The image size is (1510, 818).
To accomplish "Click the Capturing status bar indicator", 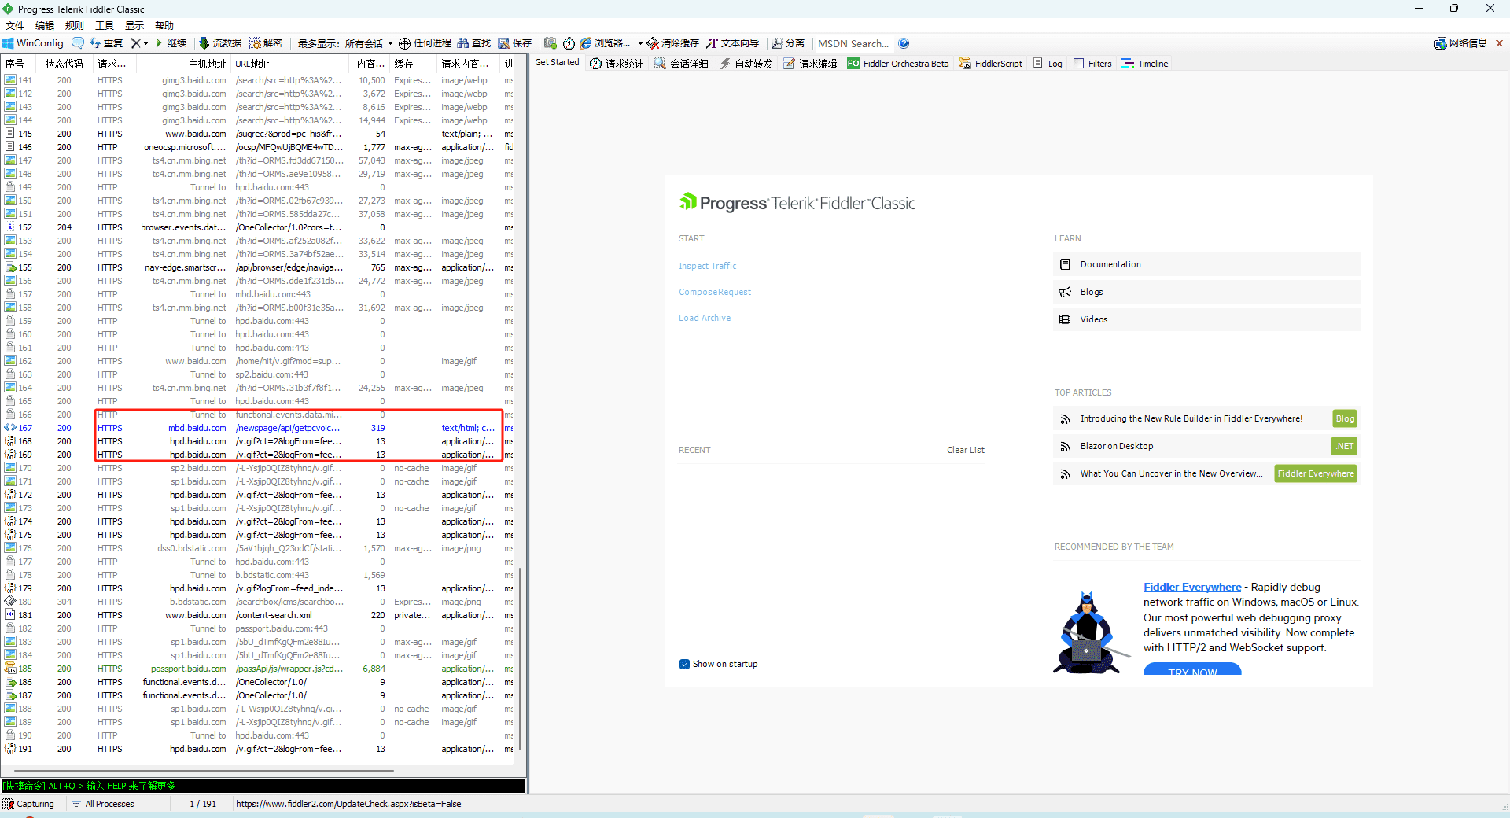I will (28, 804).
